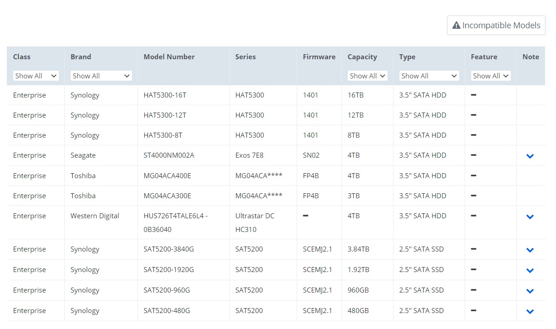Viewport: 556px width, 329px height.
Task: Click the 16TB capacity cell
Action: (x=356, y=95)
